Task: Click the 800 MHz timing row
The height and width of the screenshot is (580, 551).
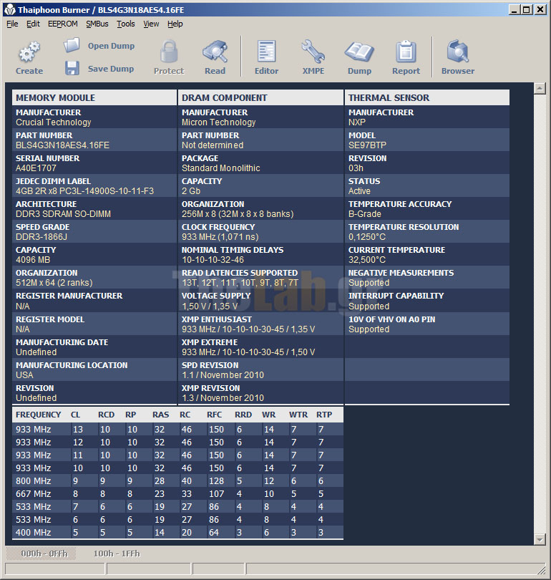Action: [177, 481]
